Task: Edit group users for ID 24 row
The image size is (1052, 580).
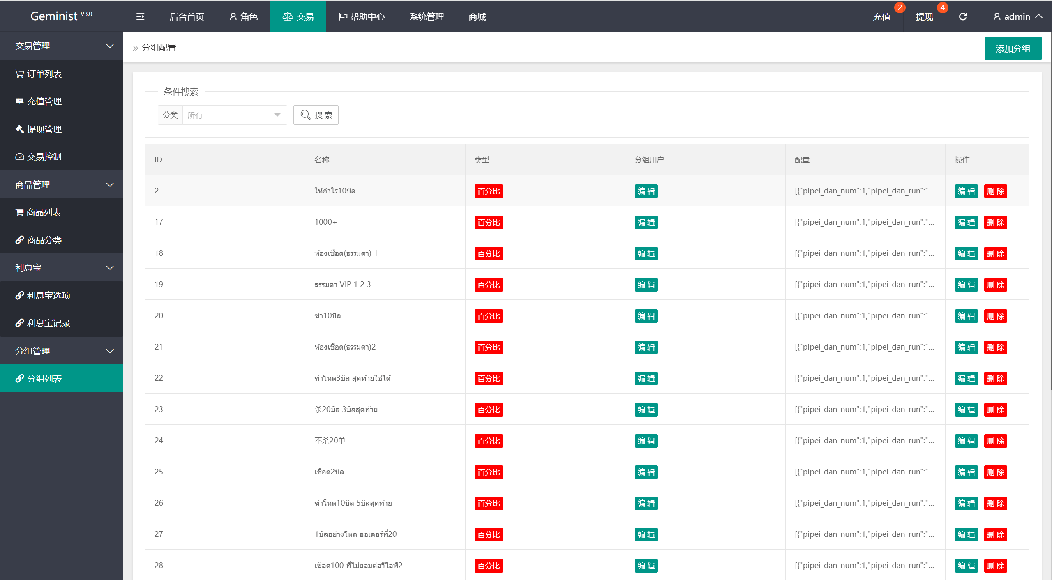Action: 646,441
